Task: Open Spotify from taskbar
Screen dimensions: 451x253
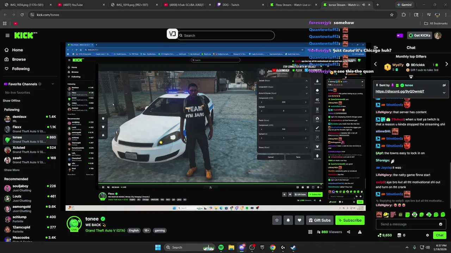Action: pyautogui.click(x=221, y=247)
